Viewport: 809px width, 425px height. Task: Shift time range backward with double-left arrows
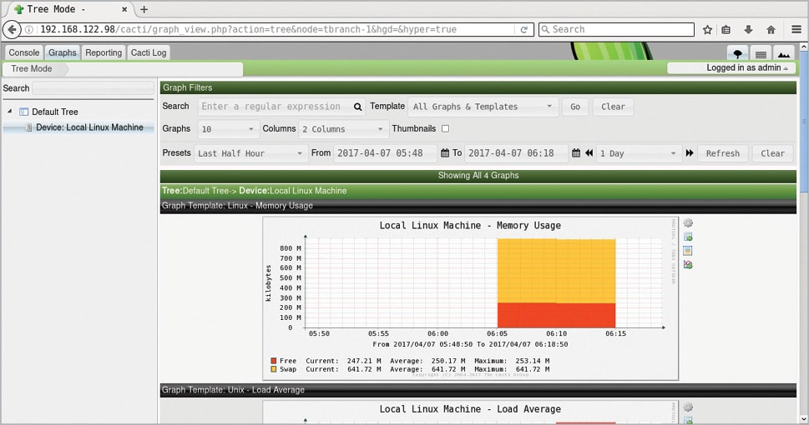coord(589,153)
